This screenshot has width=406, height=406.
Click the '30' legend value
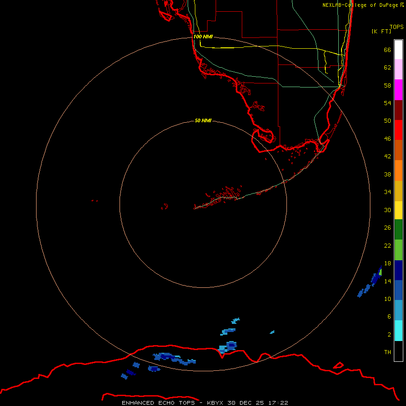388,210
